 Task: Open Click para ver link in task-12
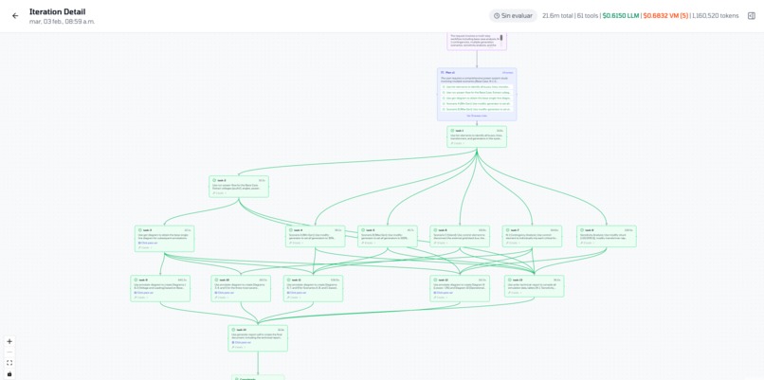coord(443,292)
